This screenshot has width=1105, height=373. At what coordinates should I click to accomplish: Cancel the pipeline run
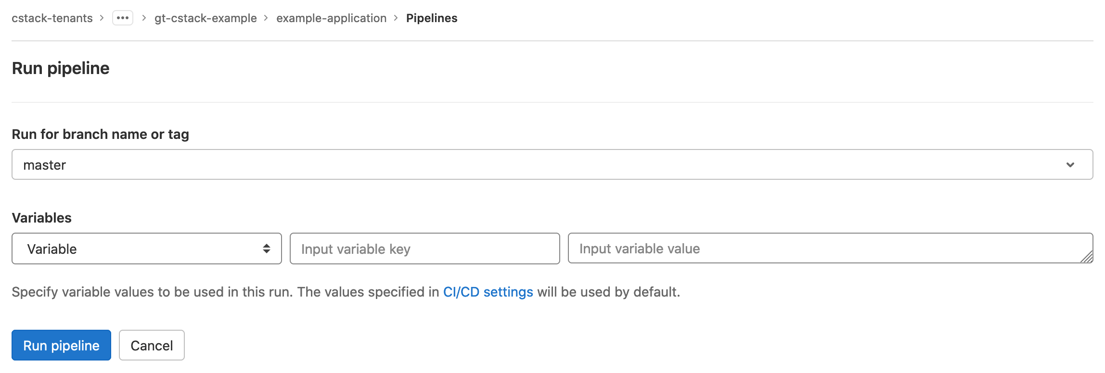click(x=152, y=345)
